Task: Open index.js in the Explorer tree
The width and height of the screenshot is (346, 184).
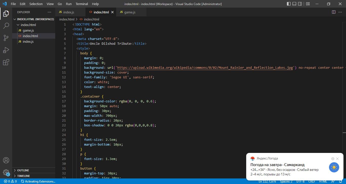Action: point(34,41)
